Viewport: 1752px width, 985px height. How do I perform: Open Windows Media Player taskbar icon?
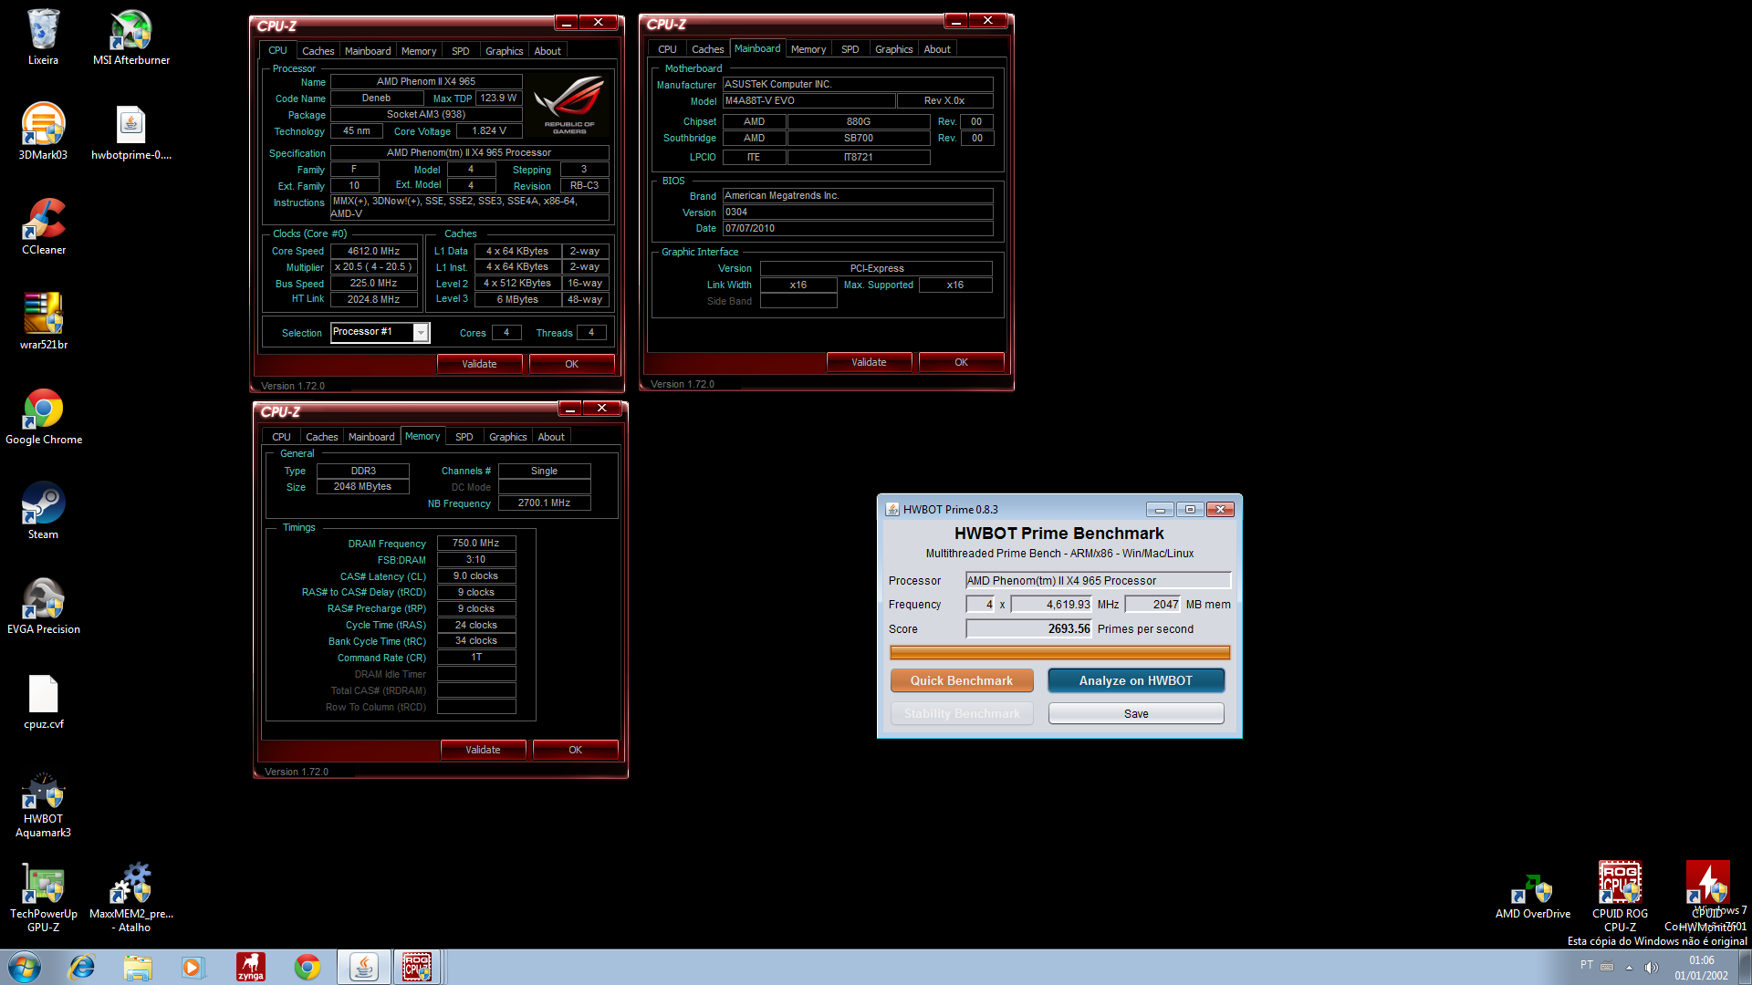[x=193, y=967]
